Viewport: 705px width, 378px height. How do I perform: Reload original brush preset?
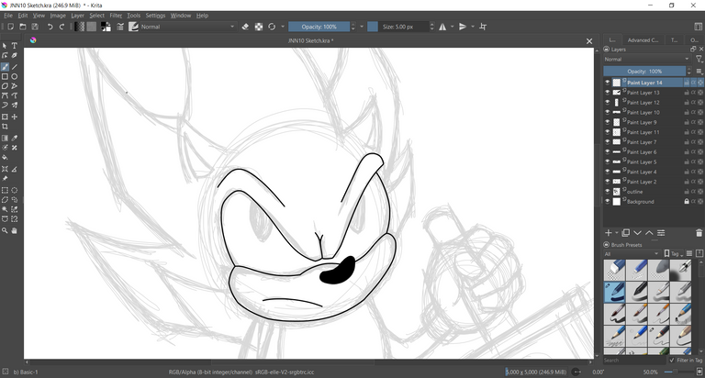pos(272,27)
